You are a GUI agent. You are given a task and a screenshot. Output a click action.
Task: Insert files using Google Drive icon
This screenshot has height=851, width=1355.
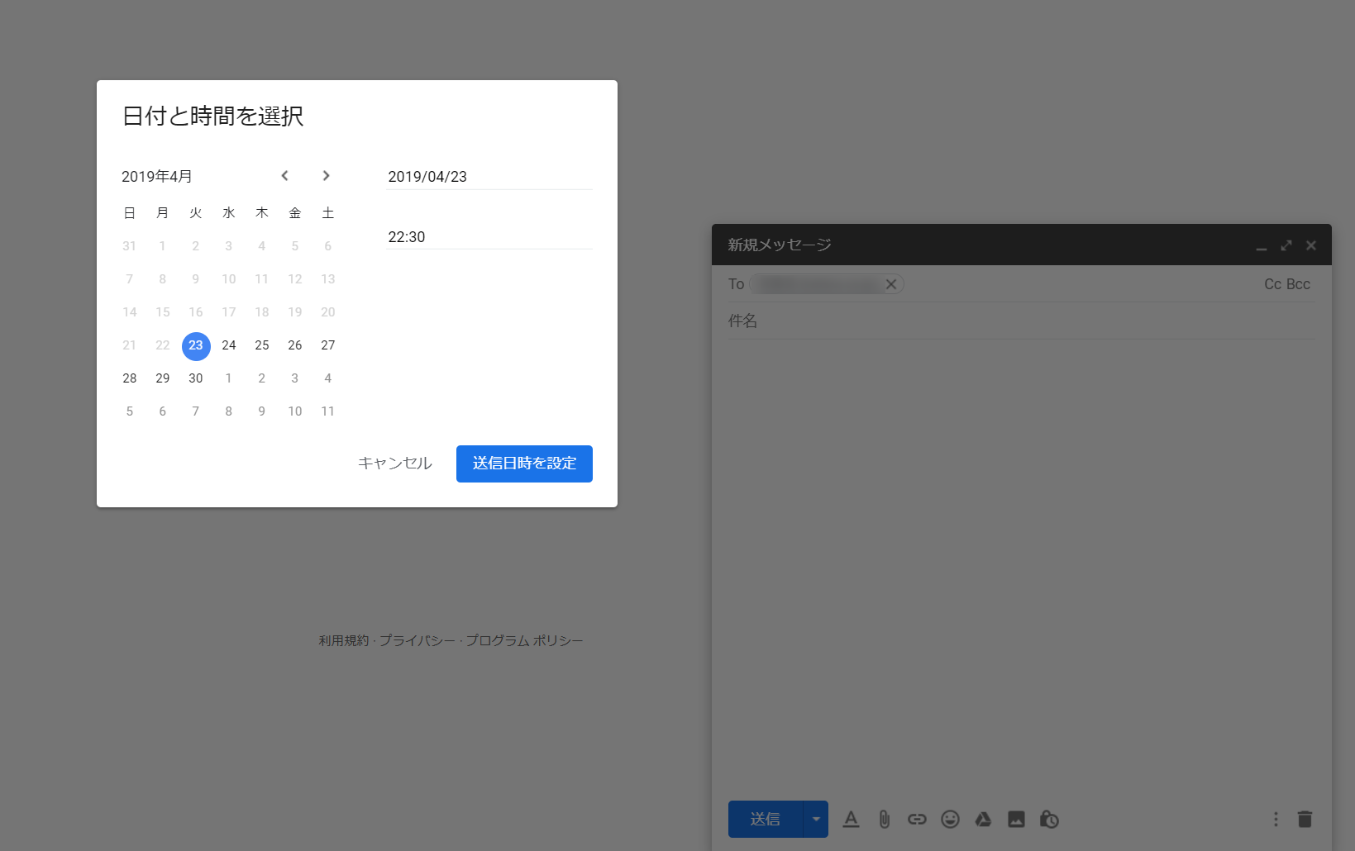coord(983,819)
